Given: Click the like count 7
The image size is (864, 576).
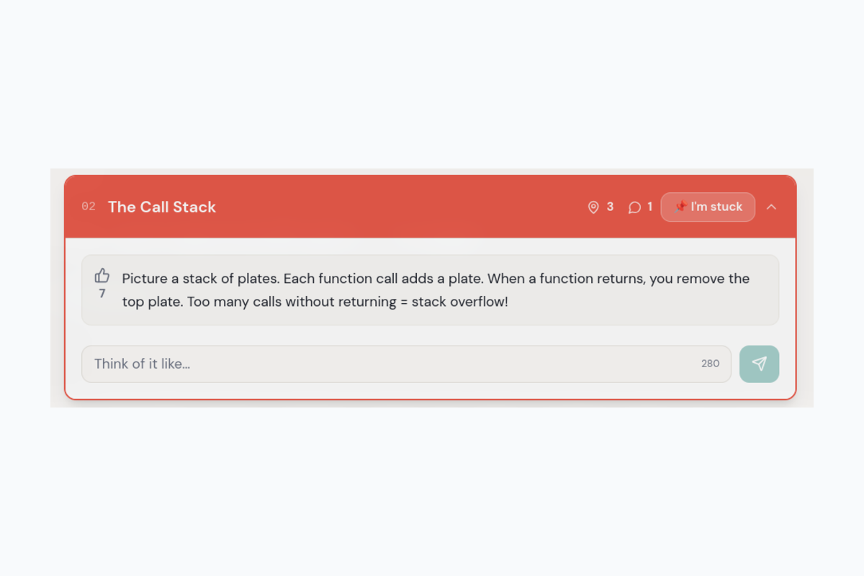Looking at the screenshot, I should pyautogui.click(x=102, y=294).
